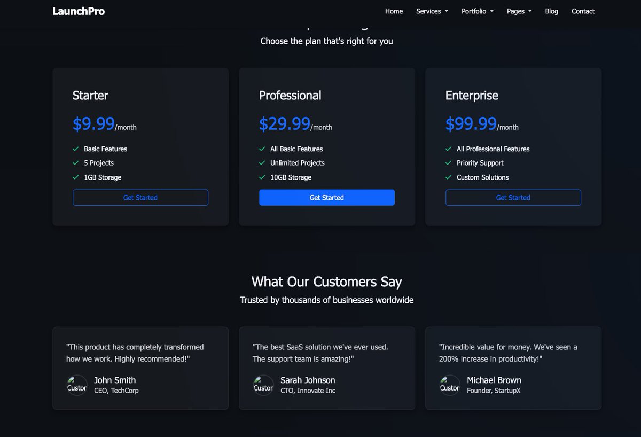Click the checkmark beside Priority Support

coord(448,163)
